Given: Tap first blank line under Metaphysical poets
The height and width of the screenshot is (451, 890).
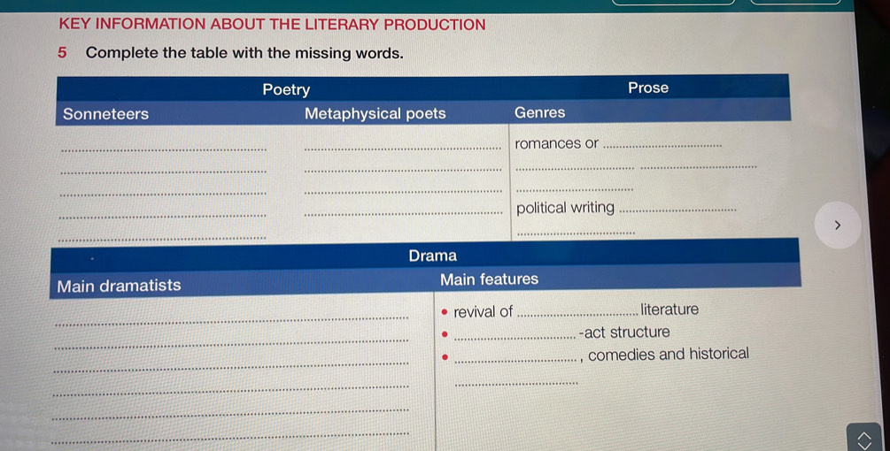Looking at the screenshot, I should tap(402, 145).
